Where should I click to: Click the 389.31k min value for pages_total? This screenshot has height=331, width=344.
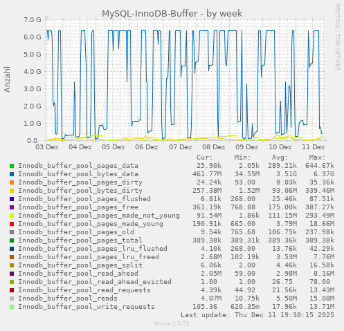(x=245, y=240)
